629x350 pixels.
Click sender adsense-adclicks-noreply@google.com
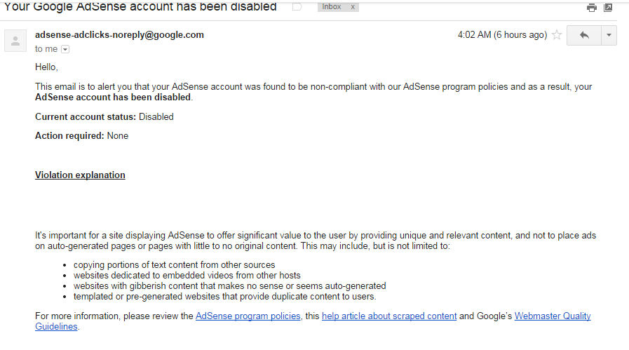pyautogui.click(x=119, y=35)
